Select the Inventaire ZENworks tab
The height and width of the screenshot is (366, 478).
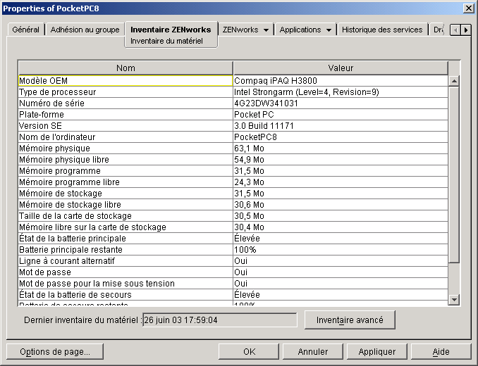coord(171,30)
